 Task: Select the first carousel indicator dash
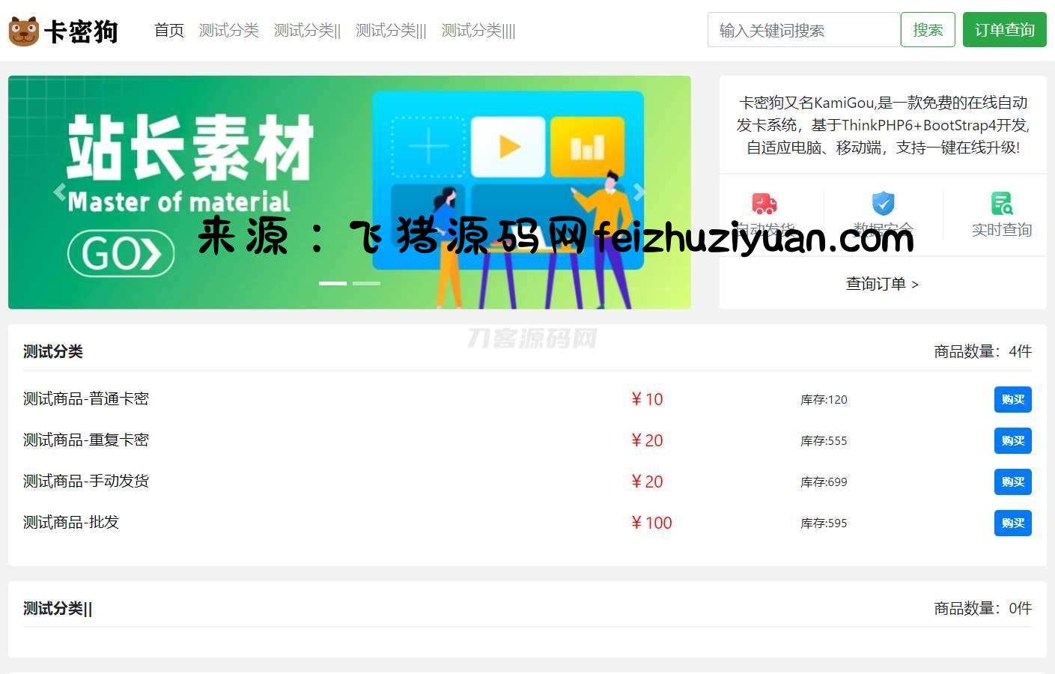[x=332, y=283]
